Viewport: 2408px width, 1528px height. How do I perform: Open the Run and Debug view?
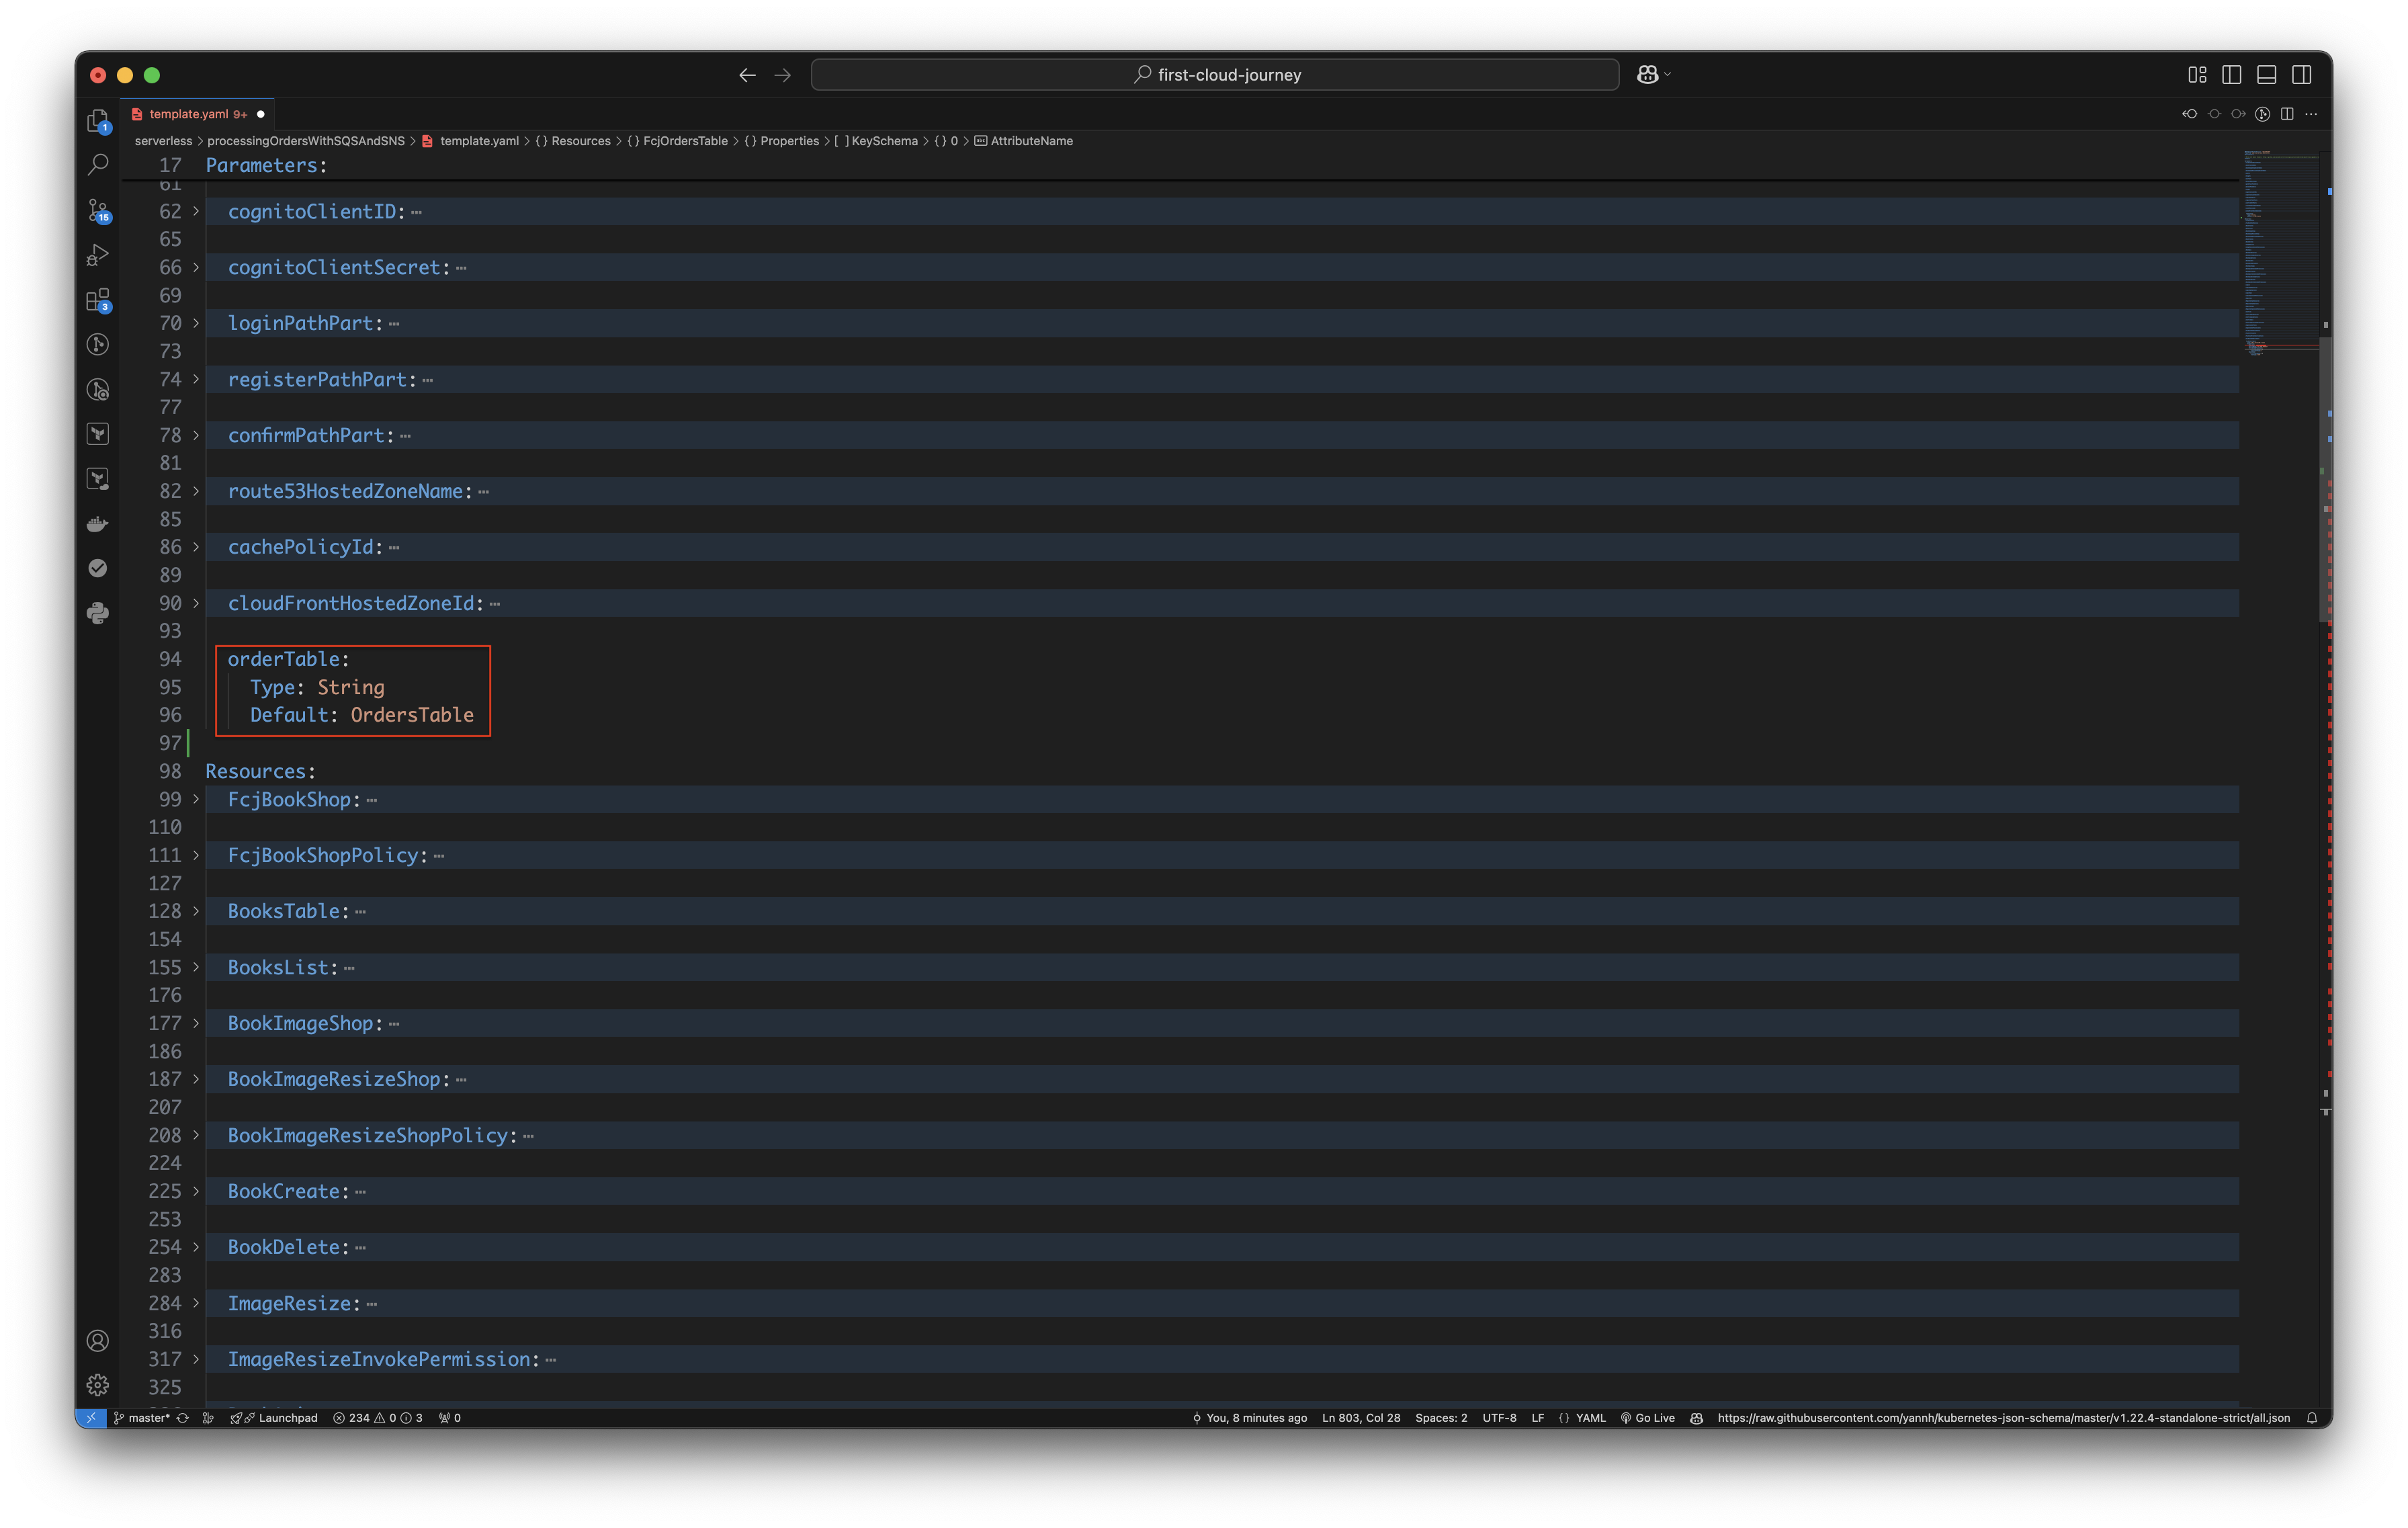pos(97,255)
